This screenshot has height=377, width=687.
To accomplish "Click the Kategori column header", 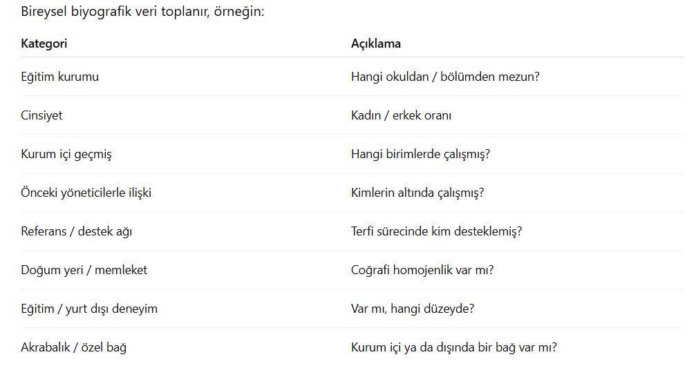I will pos(44,43).
